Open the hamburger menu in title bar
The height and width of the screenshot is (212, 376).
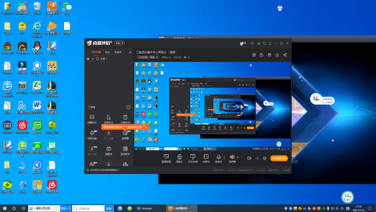(x=270, y=43)
